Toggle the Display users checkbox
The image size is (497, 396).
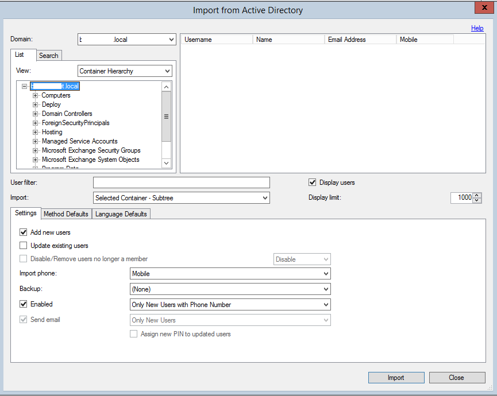pos(313,183)
